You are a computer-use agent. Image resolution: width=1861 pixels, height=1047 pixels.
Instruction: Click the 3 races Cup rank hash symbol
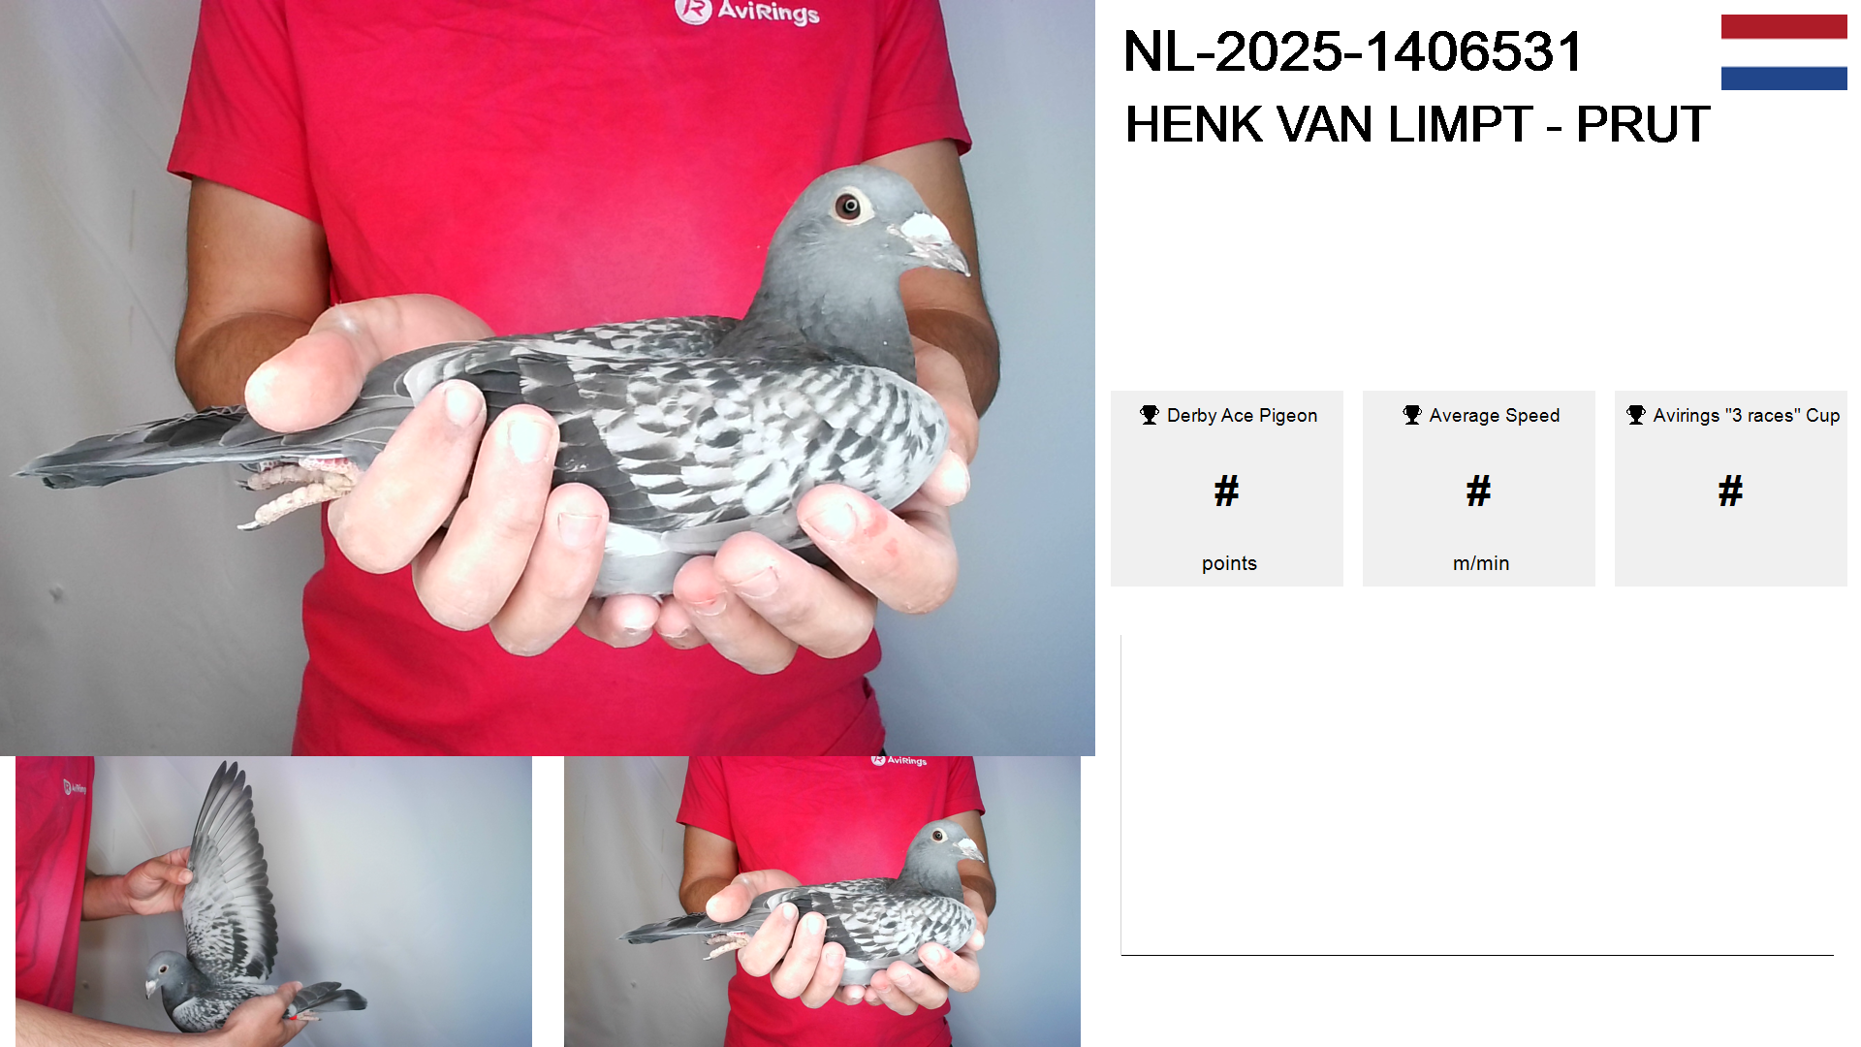click(x=1731, y=492)
